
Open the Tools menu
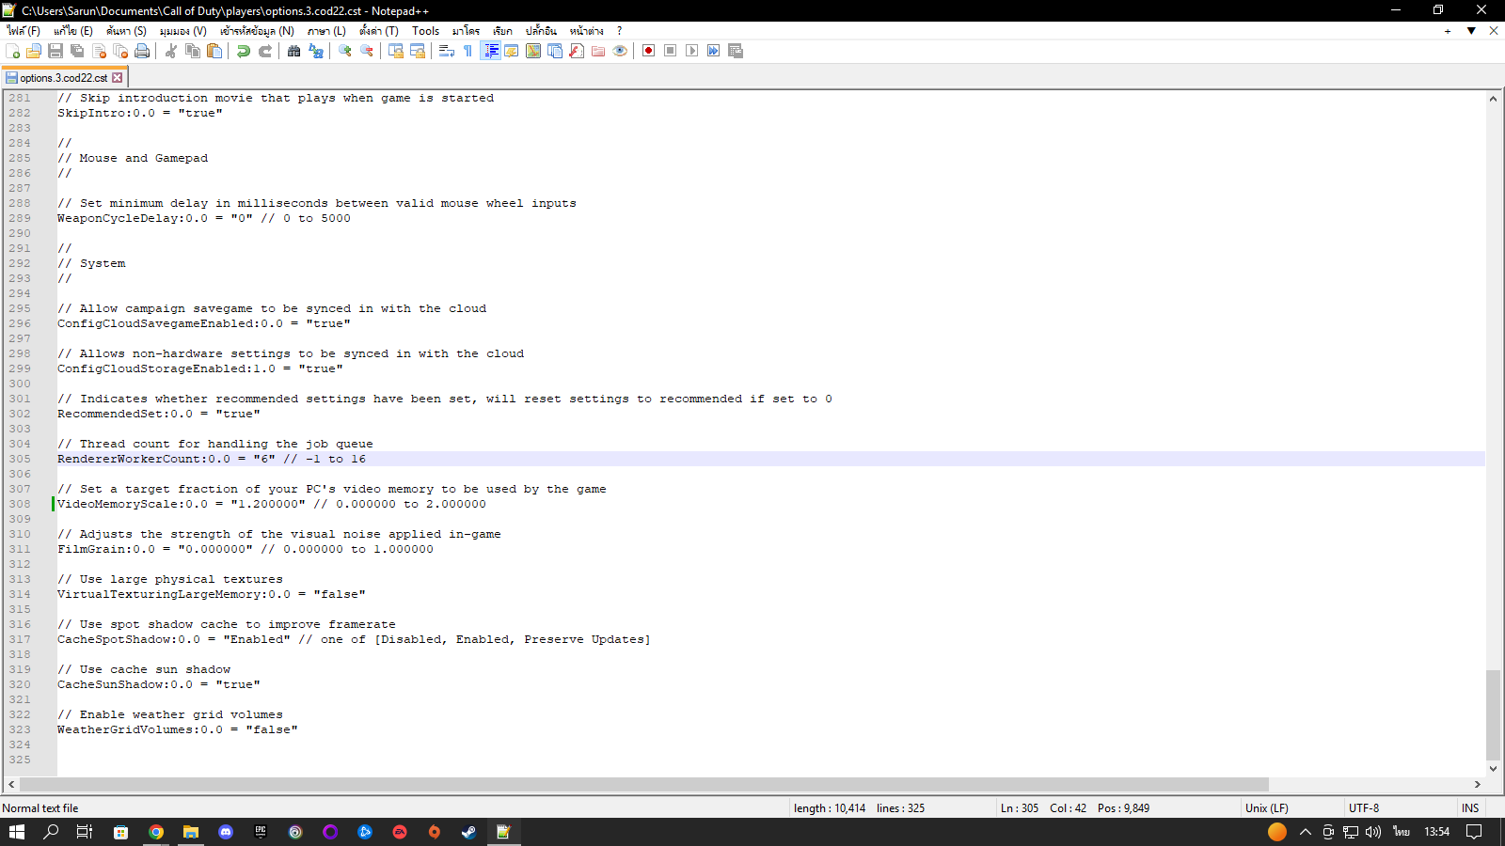pos(426,31)
